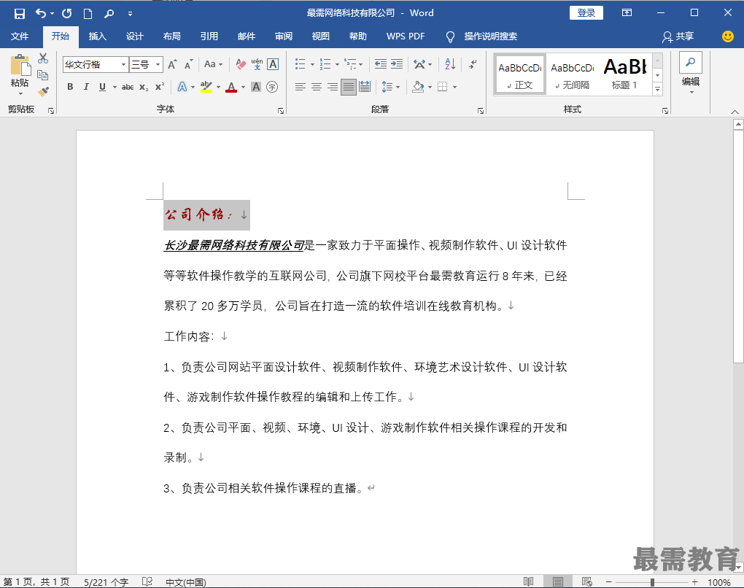Image resolution: width=744 pixels, height=588 pixels.
Task: Copy the selection with the copy icon
Action: point(43,74)
